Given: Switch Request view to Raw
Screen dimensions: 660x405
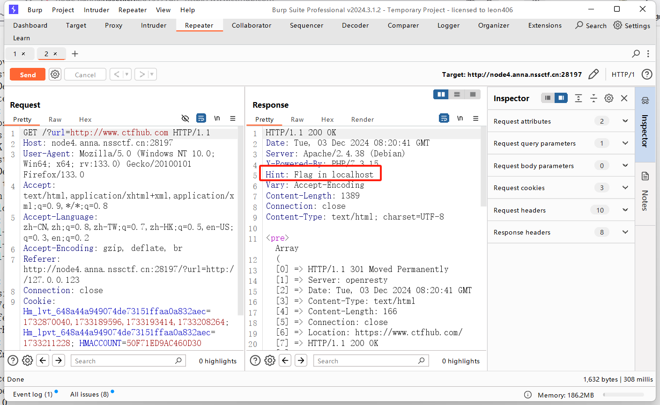Looking at the screenshot, I should point(55,119).
